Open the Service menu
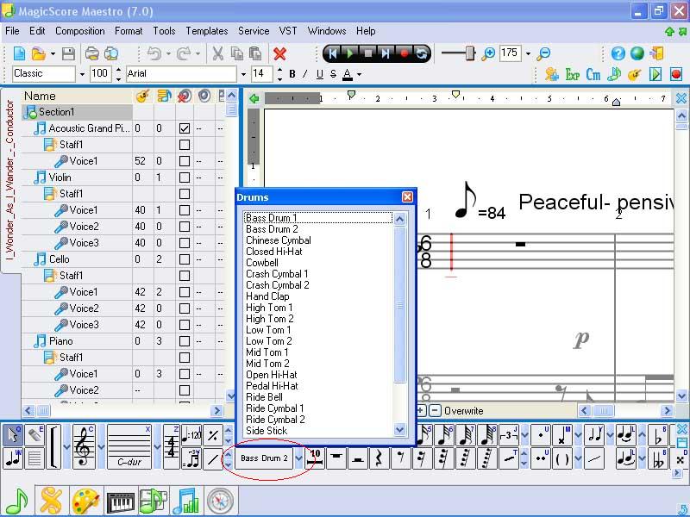This screenshot has width=690, height=517. pyautogui.click(x=254, y=31)
